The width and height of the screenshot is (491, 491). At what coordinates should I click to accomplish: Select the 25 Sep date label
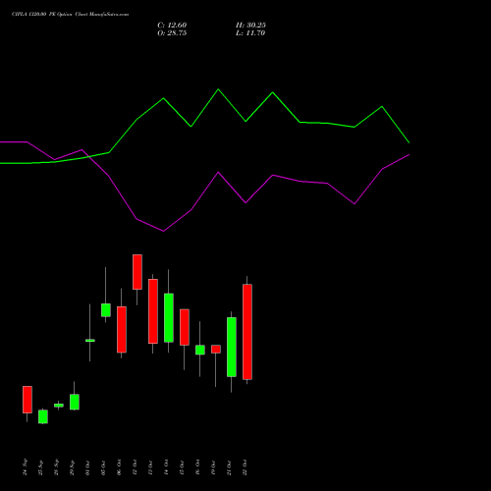(x=41, y=467)
